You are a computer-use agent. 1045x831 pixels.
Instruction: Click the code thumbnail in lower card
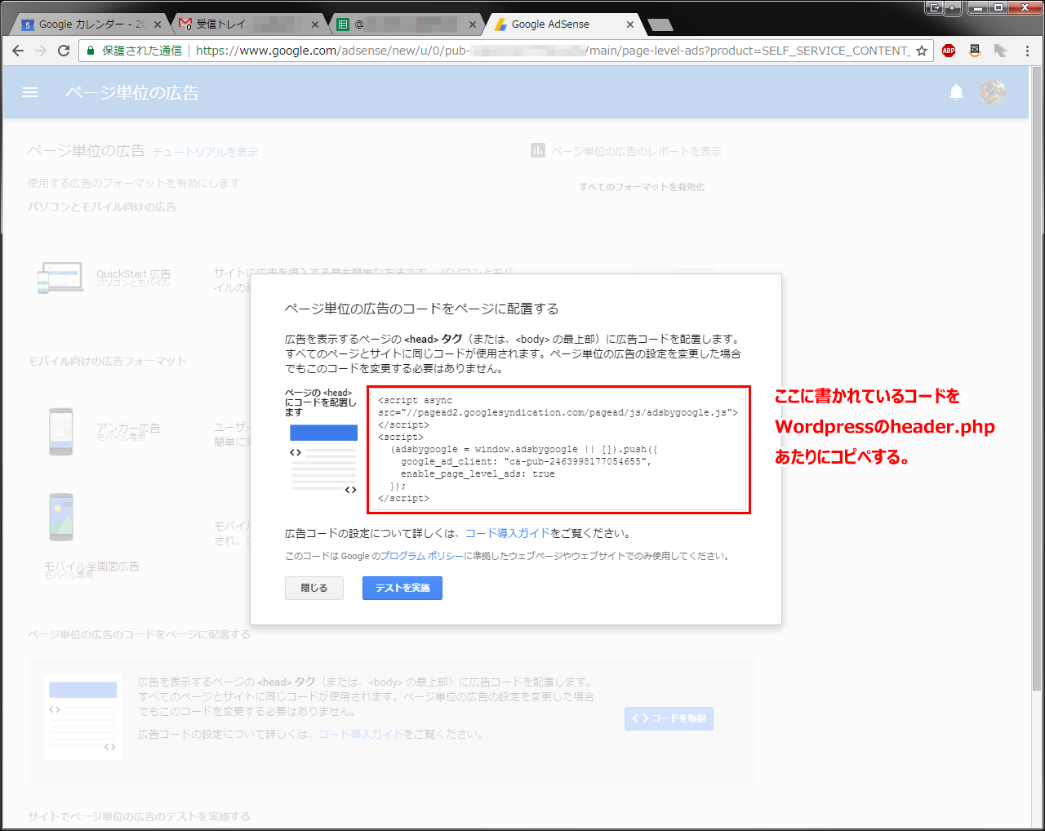pyautogui.click(x=83, y=717)
